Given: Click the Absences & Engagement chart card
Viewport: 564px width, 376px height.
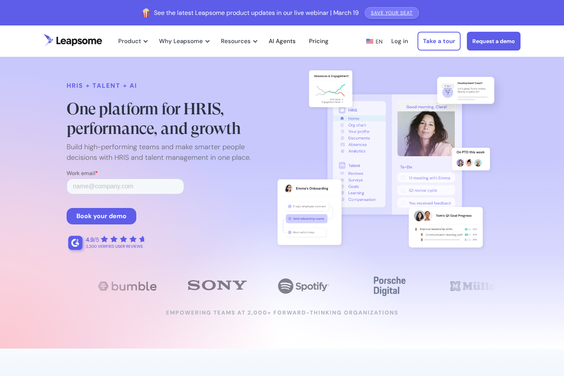Looking at the screenshot, I should tap(331, 89).
